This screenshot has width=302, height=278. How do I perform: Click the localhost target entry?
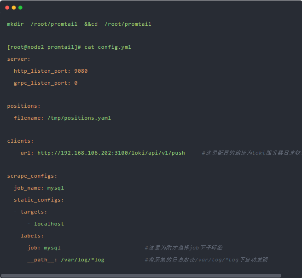[x=49, y=224]
